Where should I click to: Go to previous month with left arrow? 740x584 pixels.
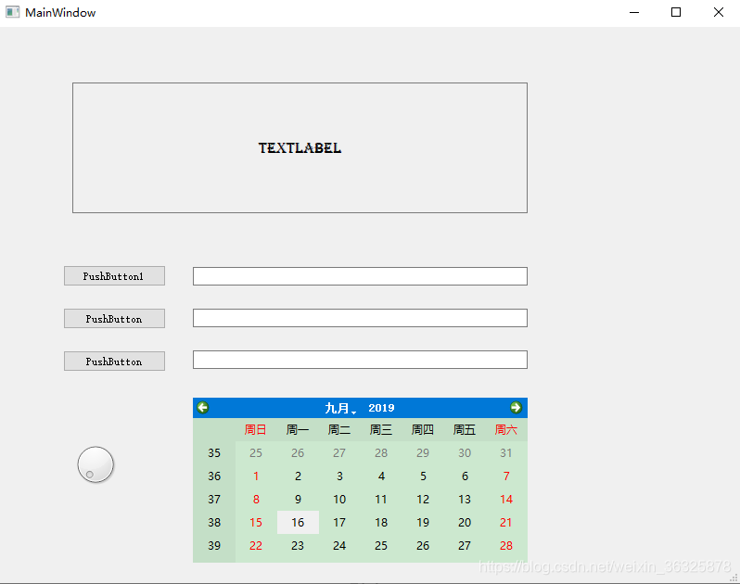pyautogui.click(x=203, y=408)
